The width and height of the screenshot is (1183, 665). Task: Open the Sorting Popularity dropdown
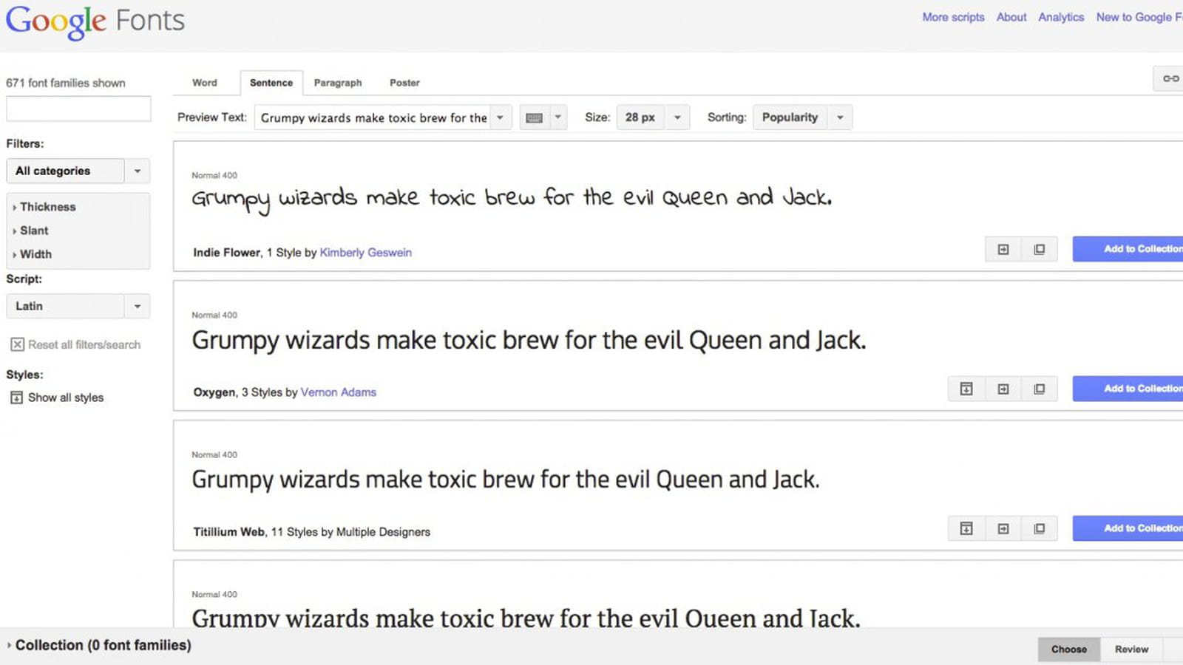802,117
